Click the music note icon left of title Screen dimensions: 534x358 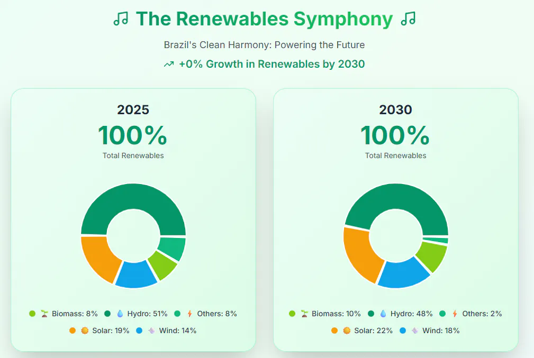tap(121, 19)
